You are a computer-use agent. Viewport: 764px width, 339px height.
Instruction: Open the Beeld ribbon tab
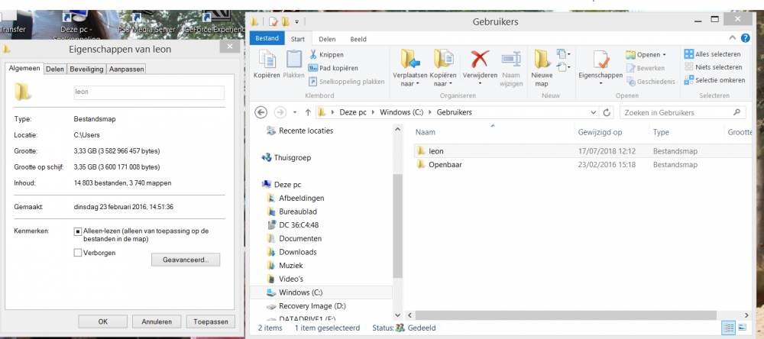(358, 38)
